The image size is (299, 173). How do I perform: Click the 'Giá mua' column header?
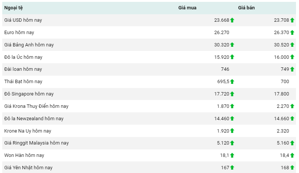point(187,8)
